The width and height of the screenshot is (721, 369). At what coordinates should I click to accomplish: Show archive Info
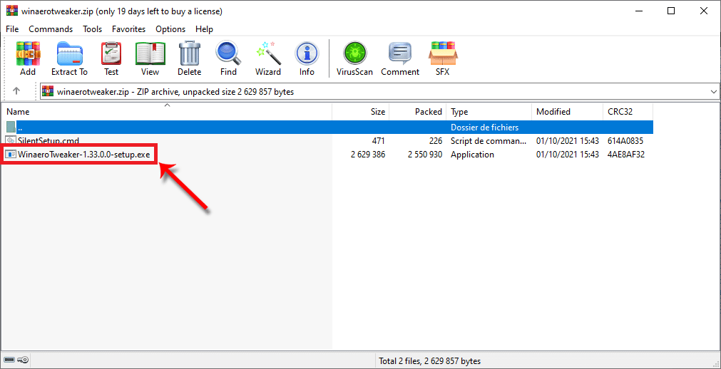click(x=307, y=59)
